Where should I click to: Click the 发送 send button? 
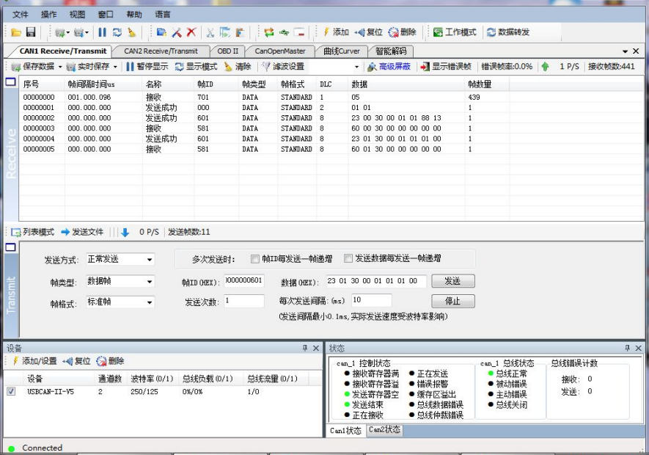(x=452, y=281)
